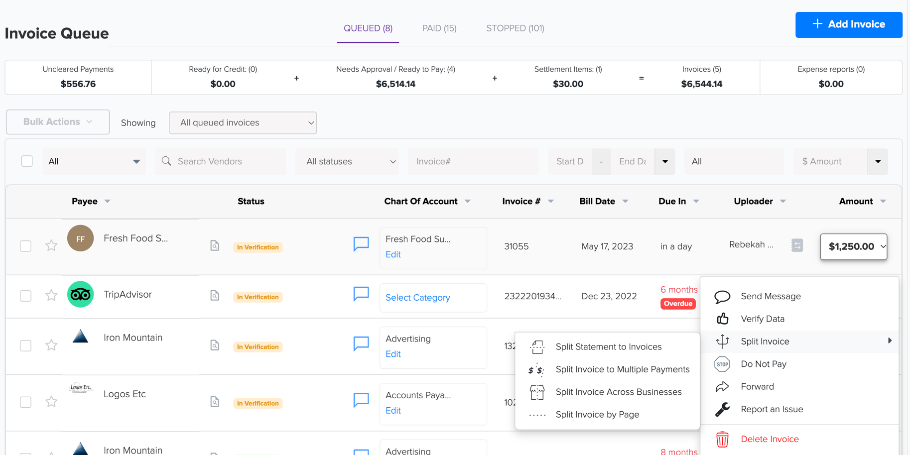Open the All queued invoices dropdown
Viewport: 910px width, 455px height.
(x=243, y=122)
